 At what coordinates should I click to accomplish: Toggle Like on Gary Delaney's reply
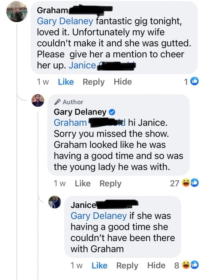coord(82,183)
